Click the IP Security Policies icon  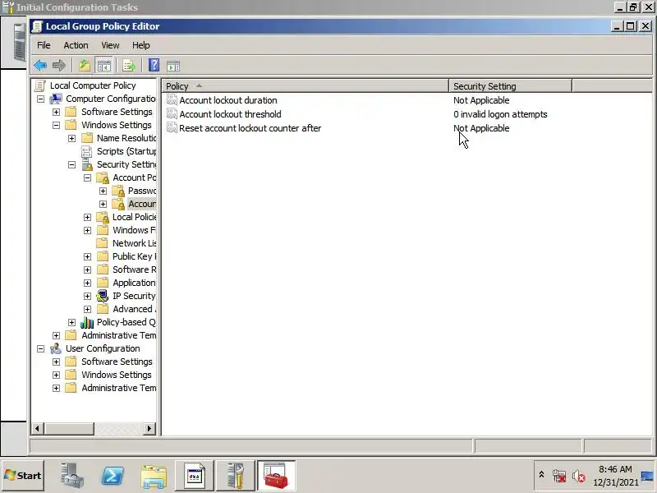[x=102, y=296]
